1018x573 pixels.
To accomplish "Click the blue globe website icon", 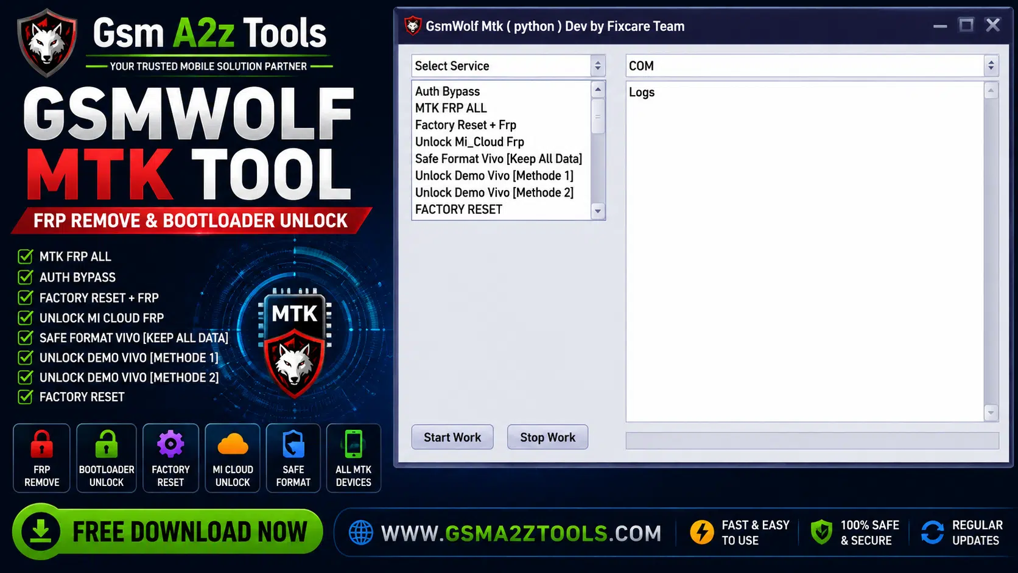I will [361, 533].
